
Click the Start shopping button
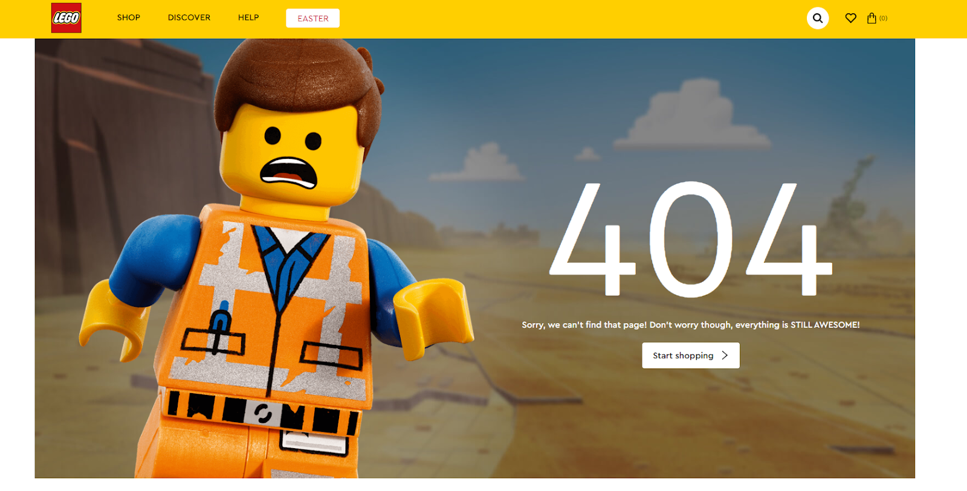coord(691,356)
